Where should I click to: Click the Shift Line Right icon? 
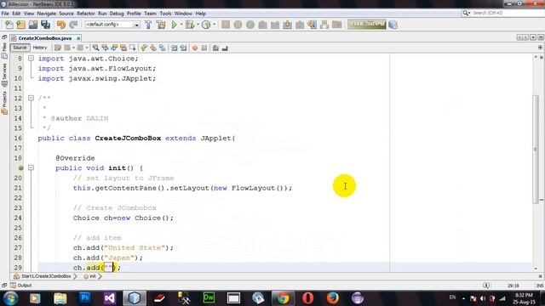click(183, 48)
